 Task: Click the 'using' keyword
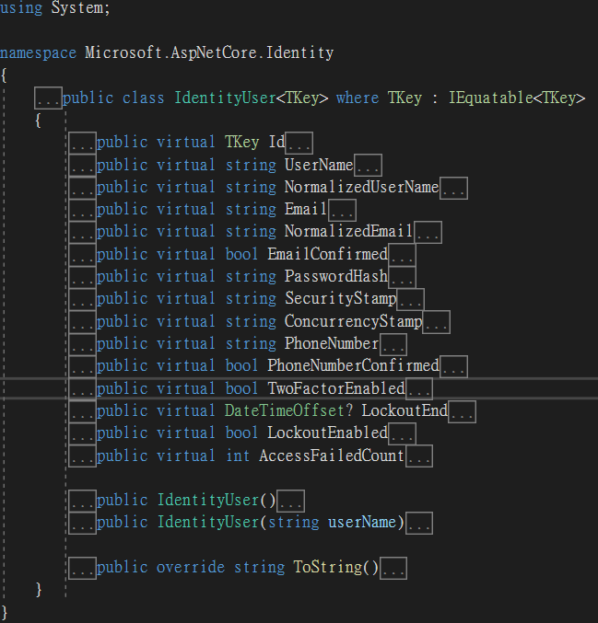click(x=21, y=8)
